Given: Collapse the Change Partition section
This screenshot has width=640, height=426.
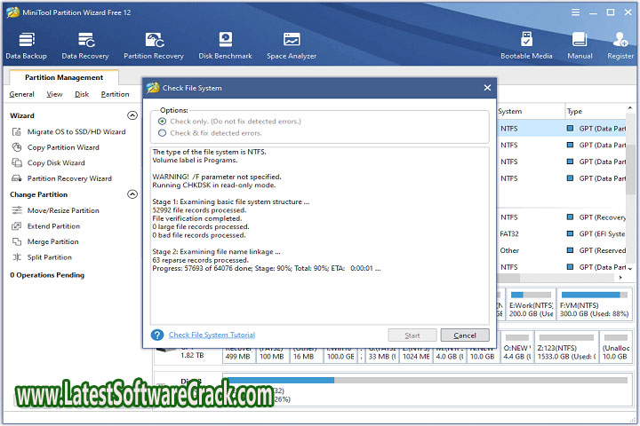Looking at the screenshot, I should tap(132, 194).
